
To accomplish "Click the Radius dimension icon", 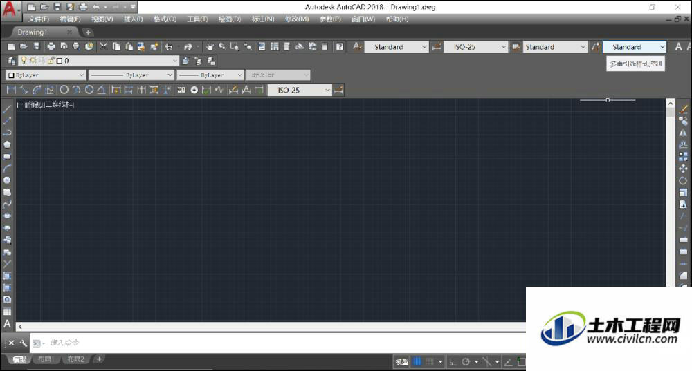I will click(64, 90).
